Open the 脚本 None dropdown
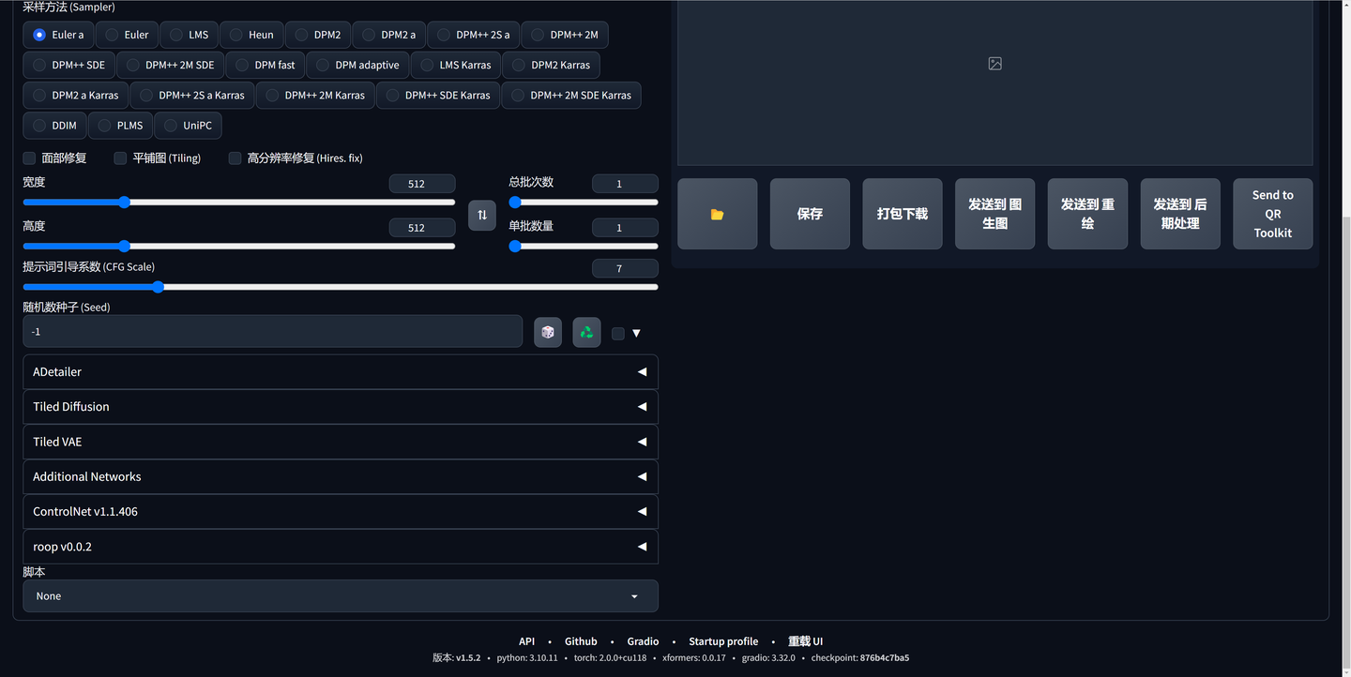The height and width of the screenshot is (677, 1351). (x=341, y=596)
